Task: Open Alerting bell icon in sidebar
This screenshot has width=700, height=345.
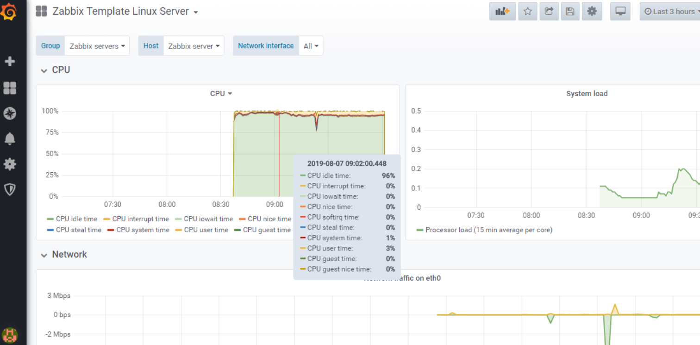Action: (10, 139)
